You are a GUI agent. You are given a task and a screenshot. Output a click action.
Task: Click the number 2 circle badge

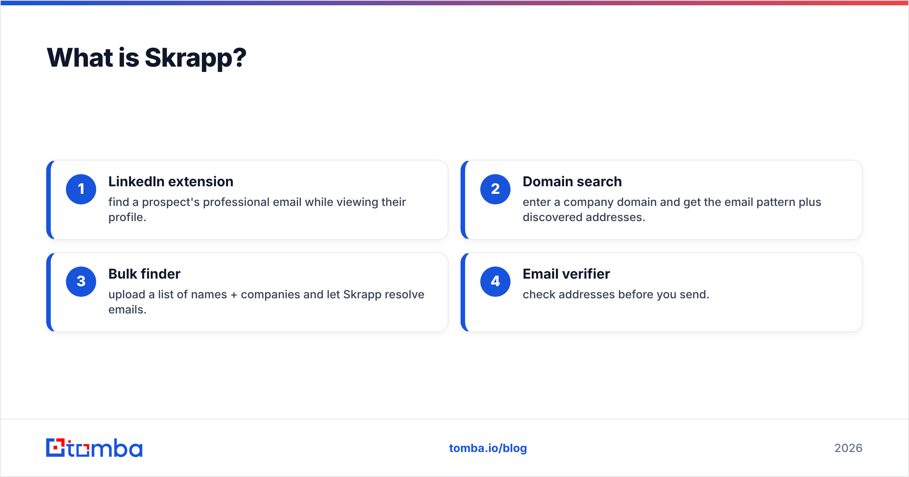[495, 189]
